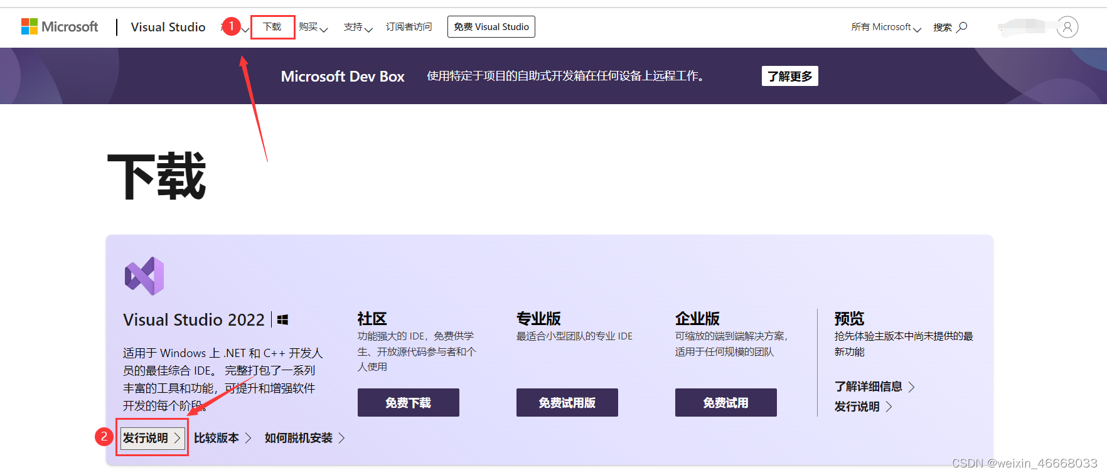1107x475 pixels.
Task: Expand the 支持 dropdown menu
Action: (x=358, y=27)
